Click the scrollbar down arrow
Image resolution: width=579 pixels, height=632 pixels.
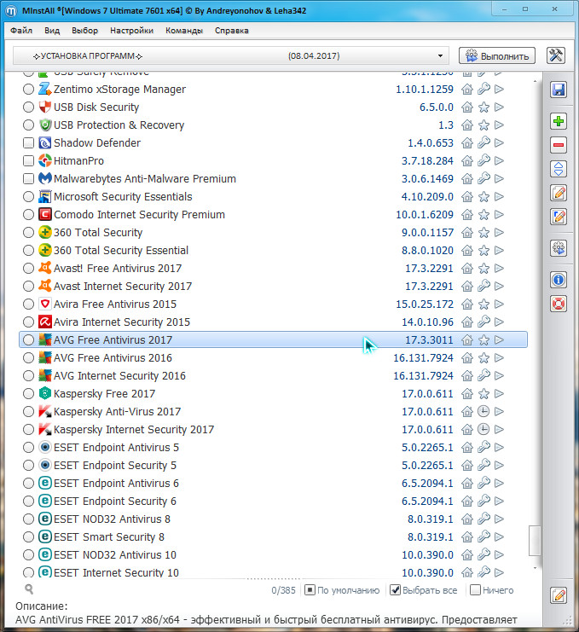click(x=535, y=568)
